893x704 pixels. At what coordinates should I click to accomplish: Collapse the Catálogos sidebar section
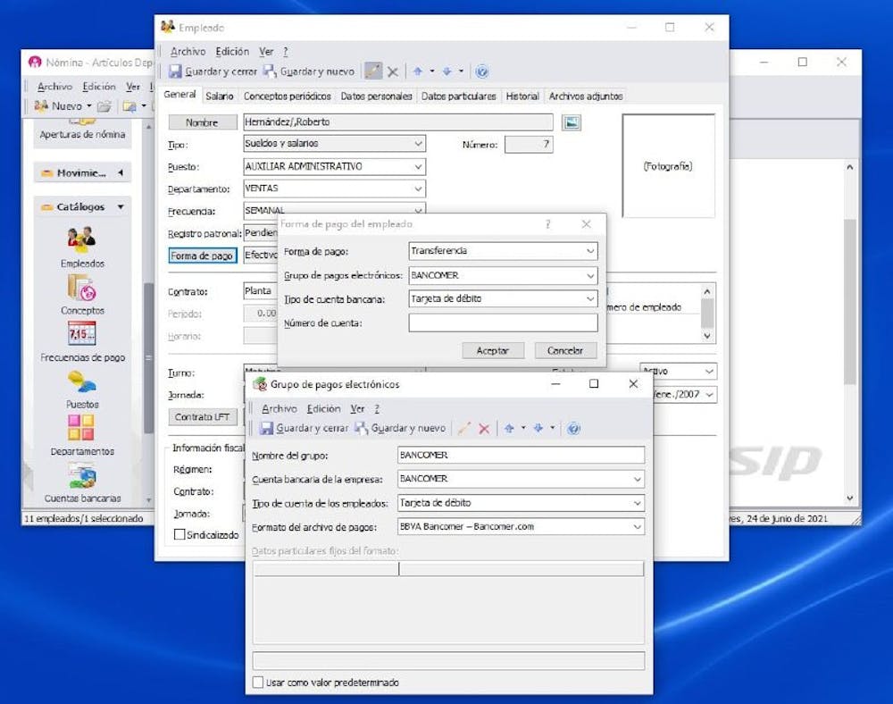pos(121,207)
